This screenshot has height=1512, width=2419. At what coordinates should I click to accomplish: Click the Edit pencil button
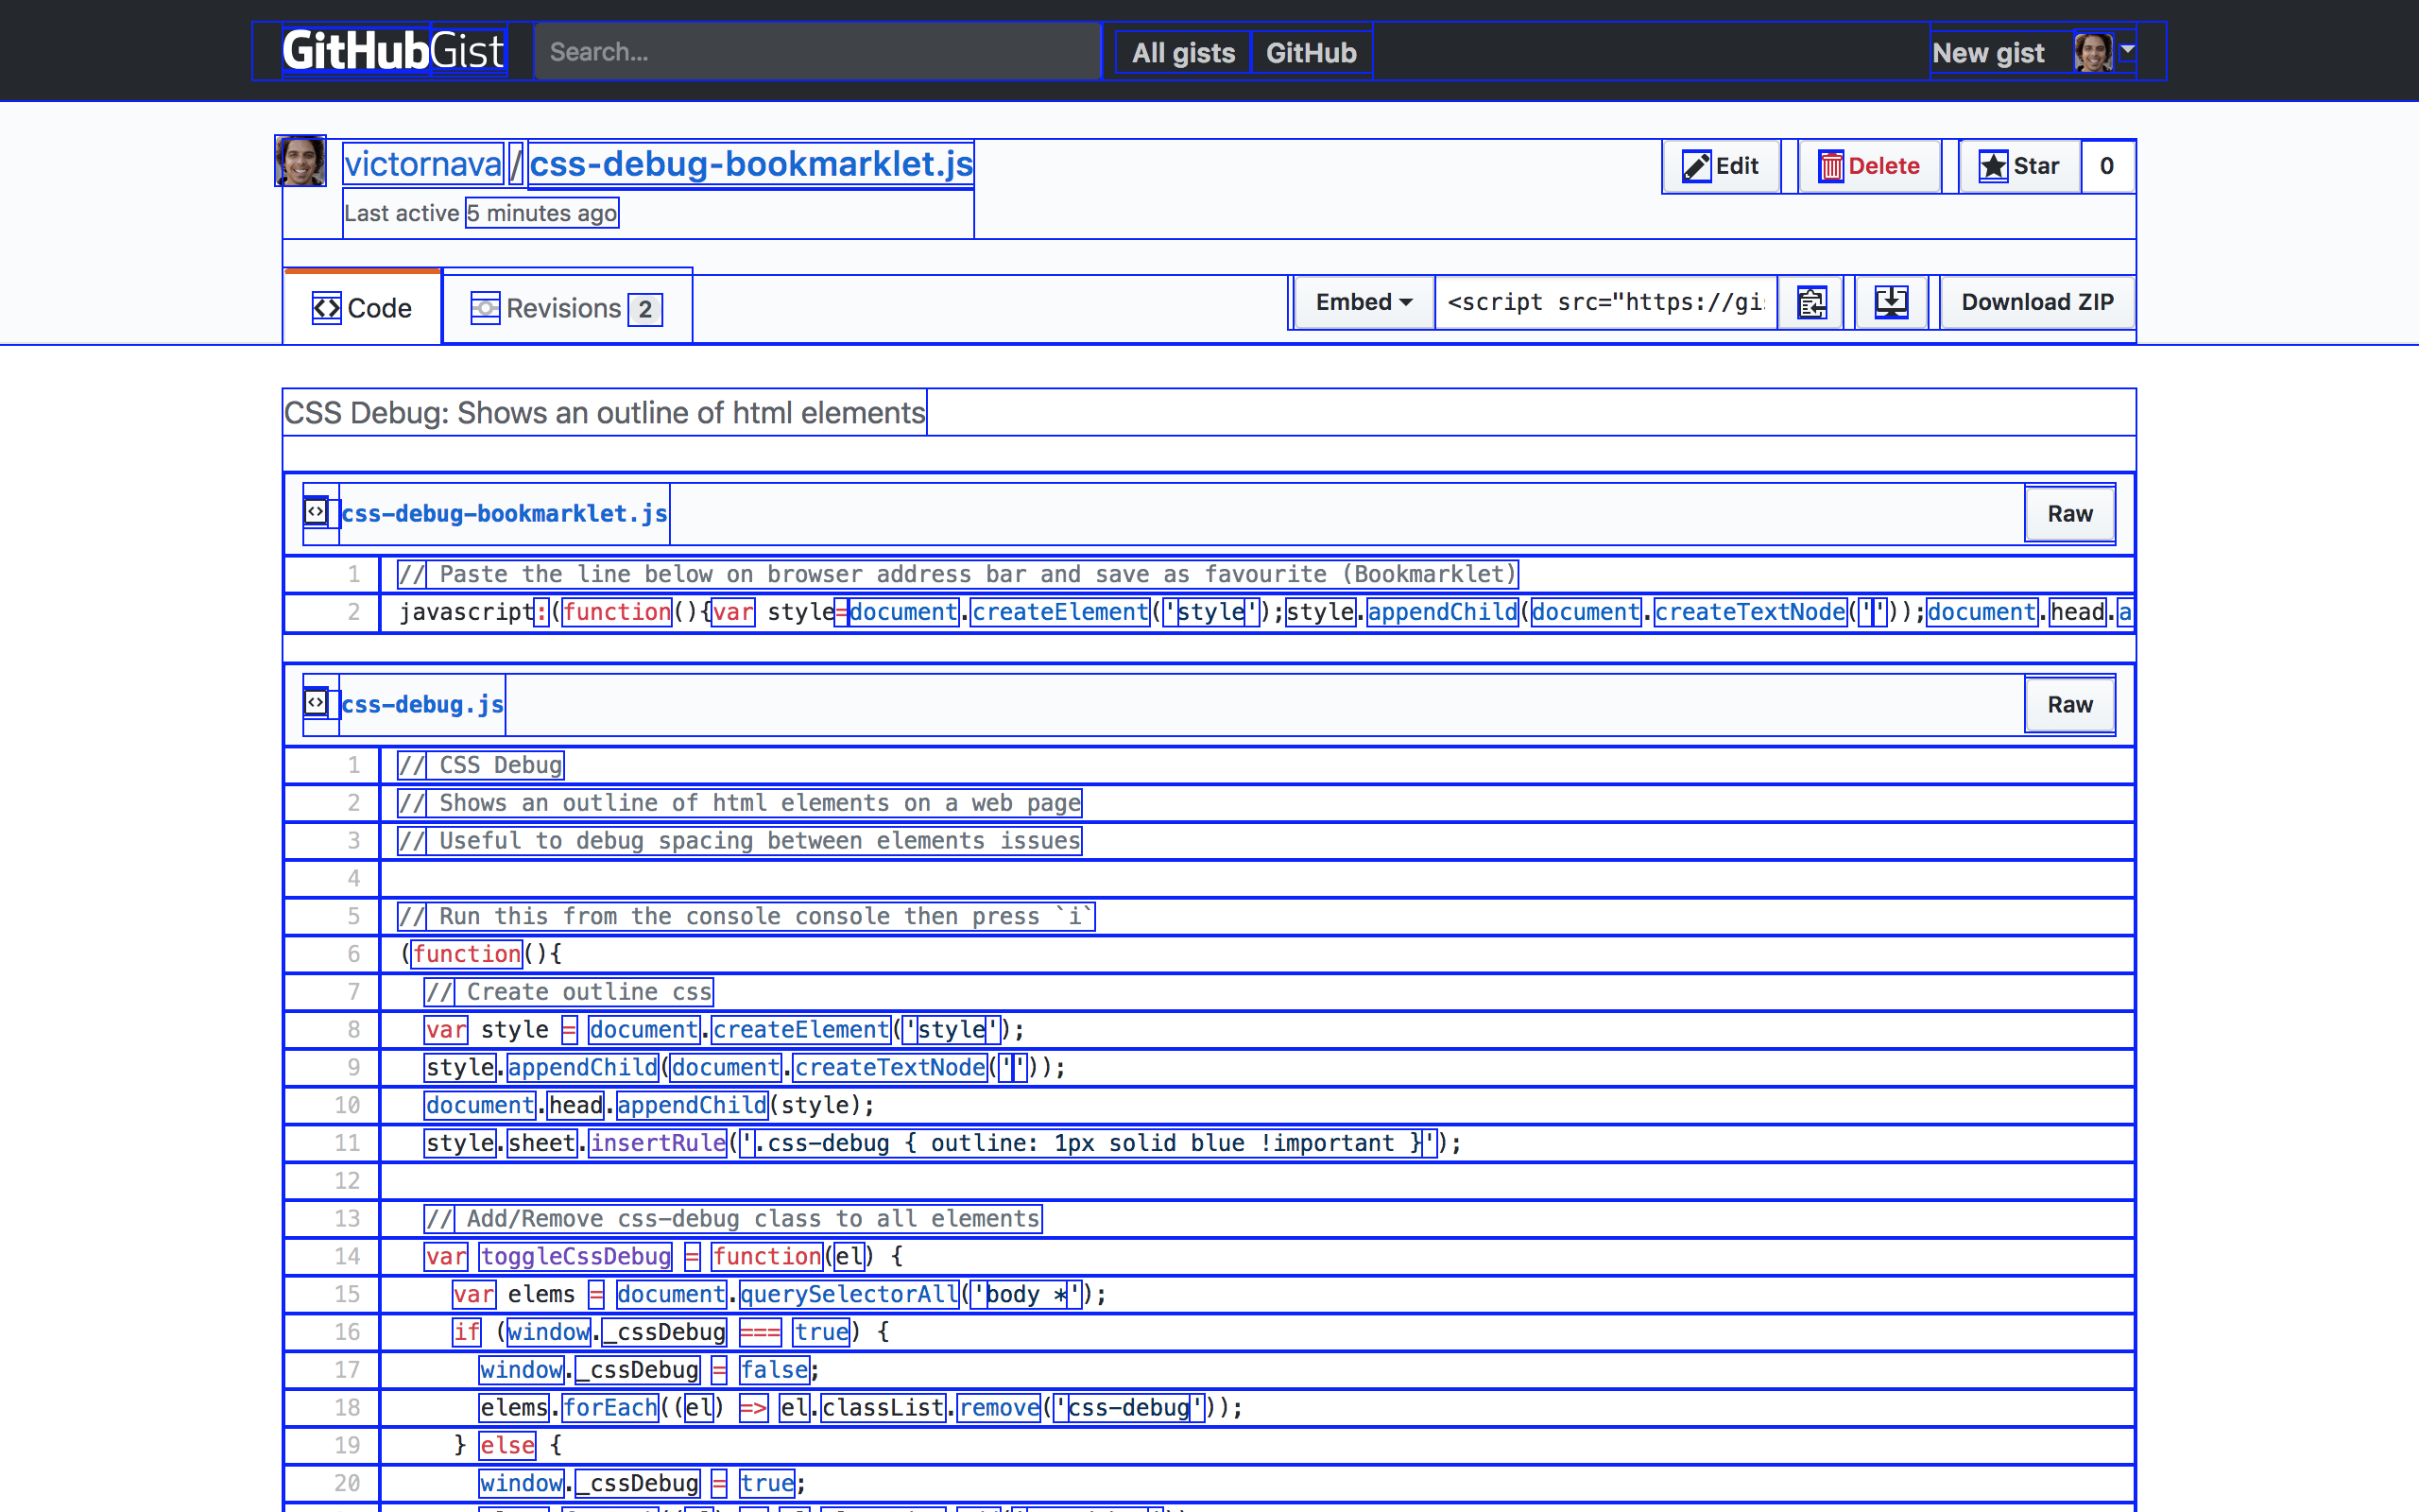coord(1722,166)
